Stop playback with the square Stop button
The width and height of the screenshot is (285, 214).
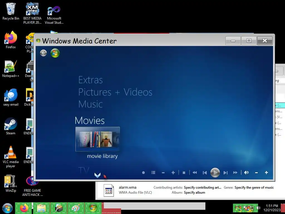(x=184, y=173)
